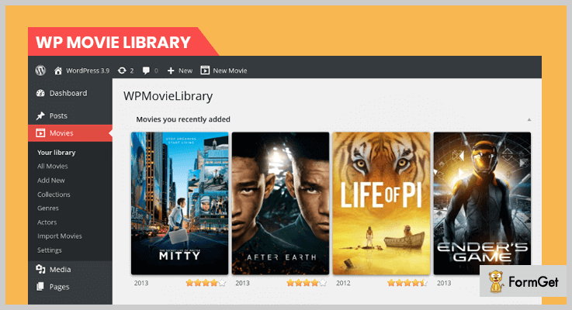Open Import Movies submenu
This screenshot has width=572, height=310.
(x=60, y=236)
